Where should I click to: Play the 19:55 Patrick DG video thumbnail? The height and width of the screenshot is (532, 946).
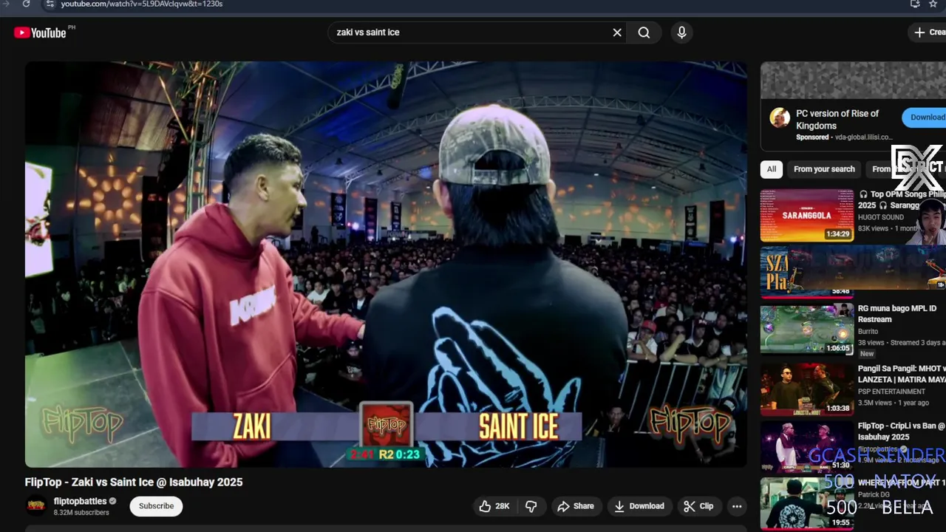pos(807,503)
